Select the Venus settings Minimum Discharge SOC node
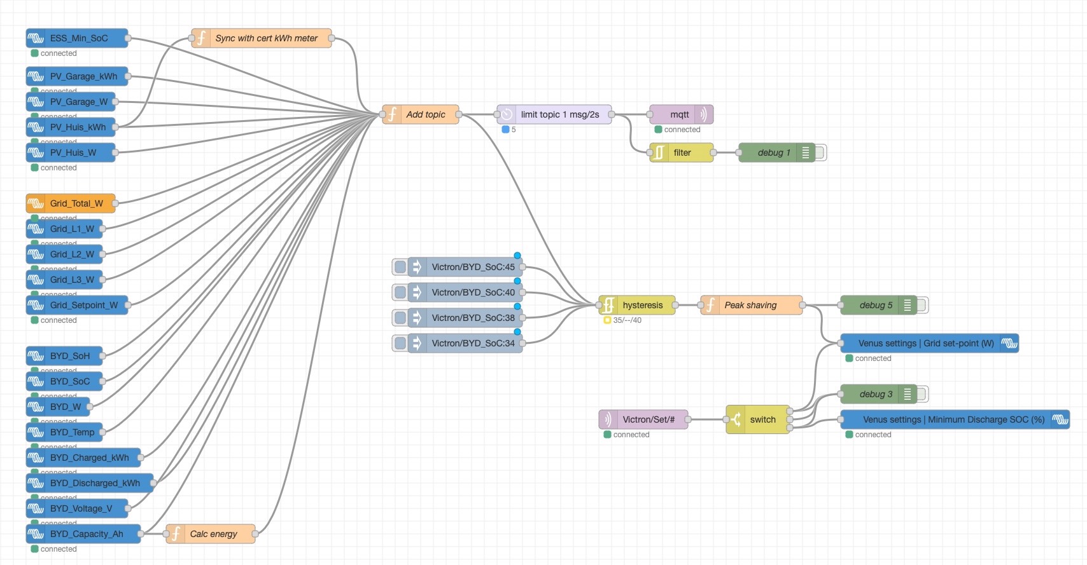 click(x=953, y=419)
